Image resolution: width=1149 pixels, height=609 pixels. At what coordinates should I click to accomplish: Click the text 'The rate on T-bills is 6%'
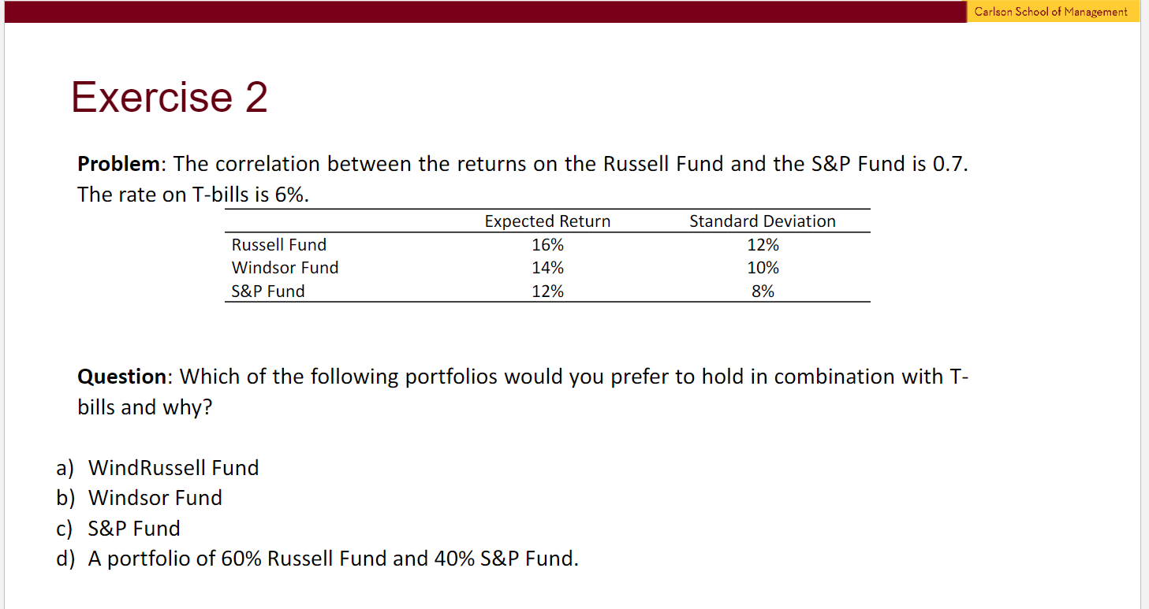tap(193, 195)
